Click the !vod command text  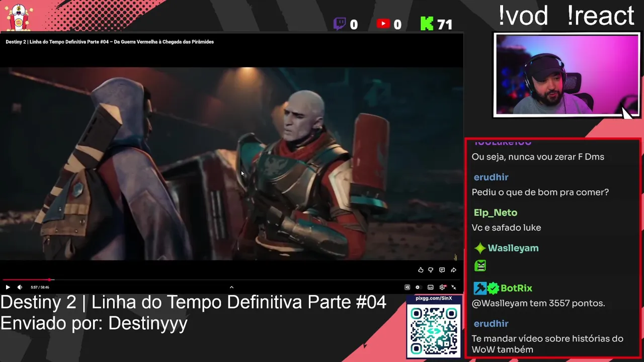point(523,16)
